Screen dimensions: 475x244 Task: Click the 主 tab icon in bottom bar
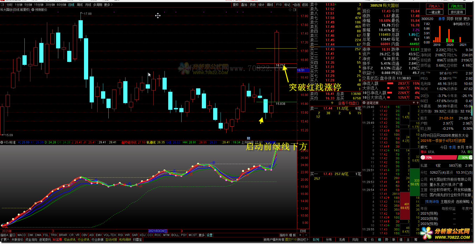(x=408, y=240)
